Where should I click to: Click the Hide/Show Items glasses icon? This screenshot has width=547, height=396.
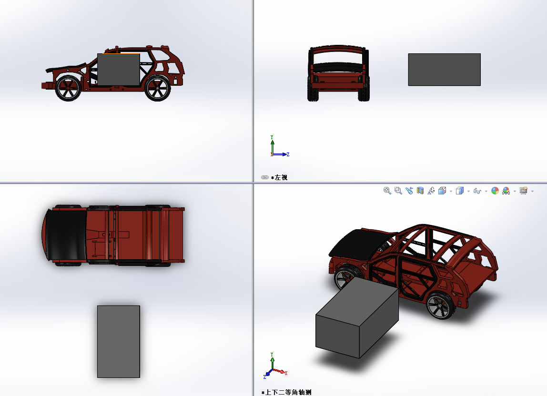click(x=477, y=191)
